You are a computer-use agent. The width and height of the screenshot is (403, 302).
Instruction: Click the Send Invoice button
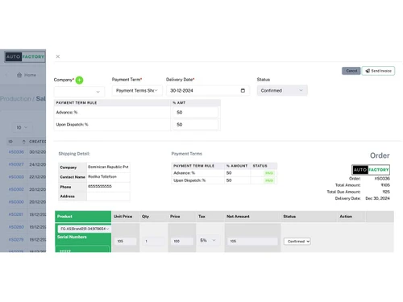(x=378, y=71)
